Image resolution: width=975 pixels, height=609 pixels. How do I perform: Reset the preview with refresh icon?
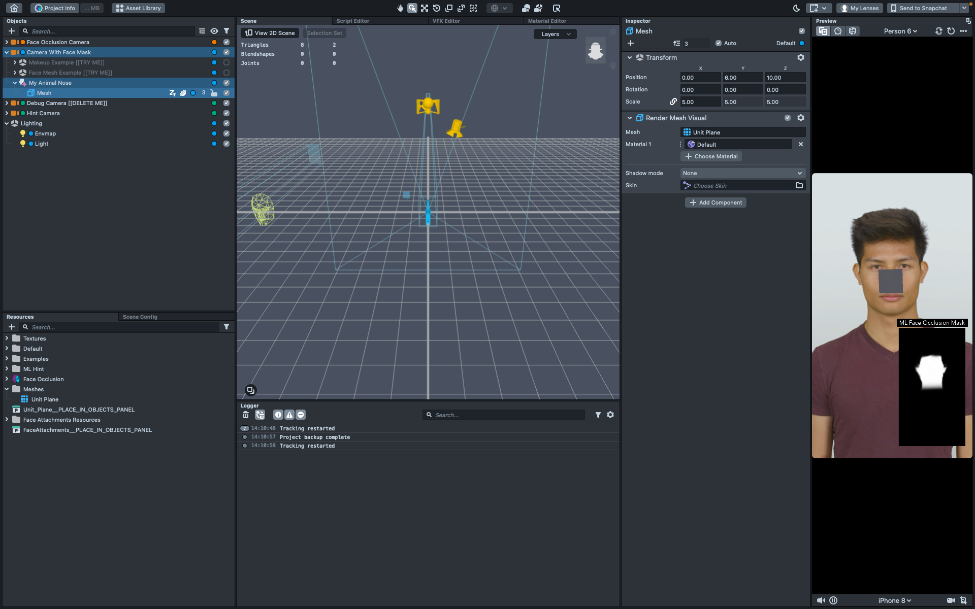951,31
